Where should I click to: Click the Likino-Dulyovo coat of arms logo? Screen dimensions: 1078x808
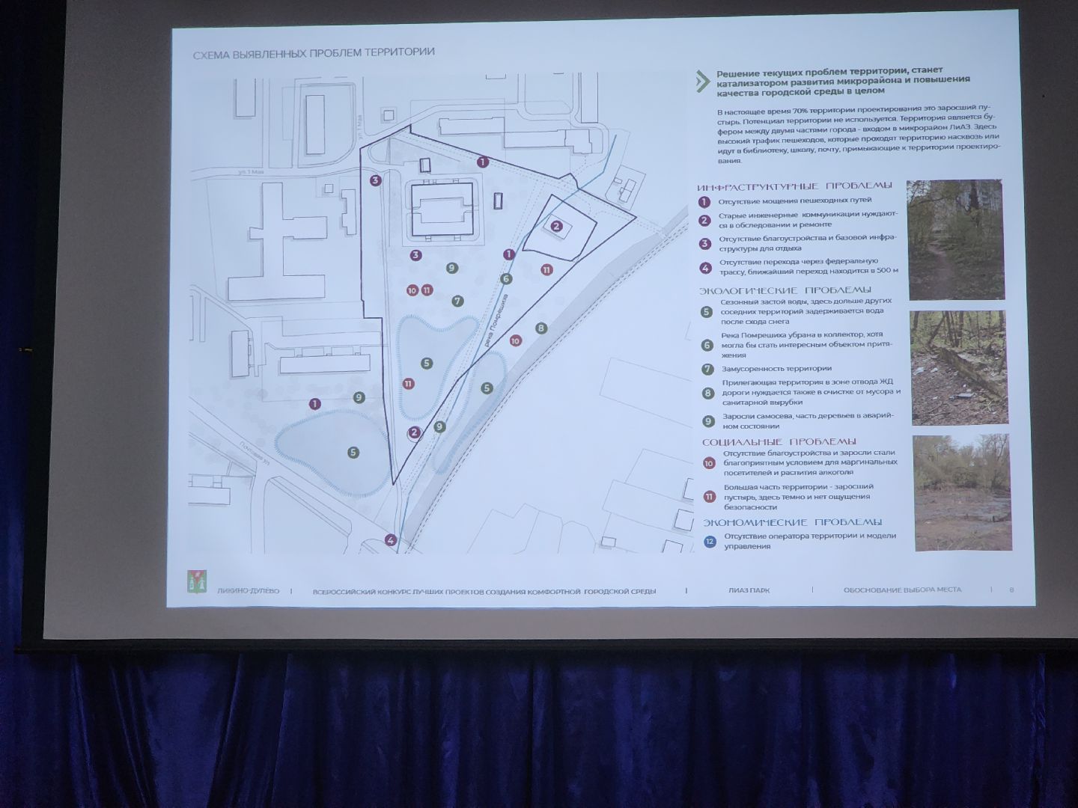(x=196, y=583)
